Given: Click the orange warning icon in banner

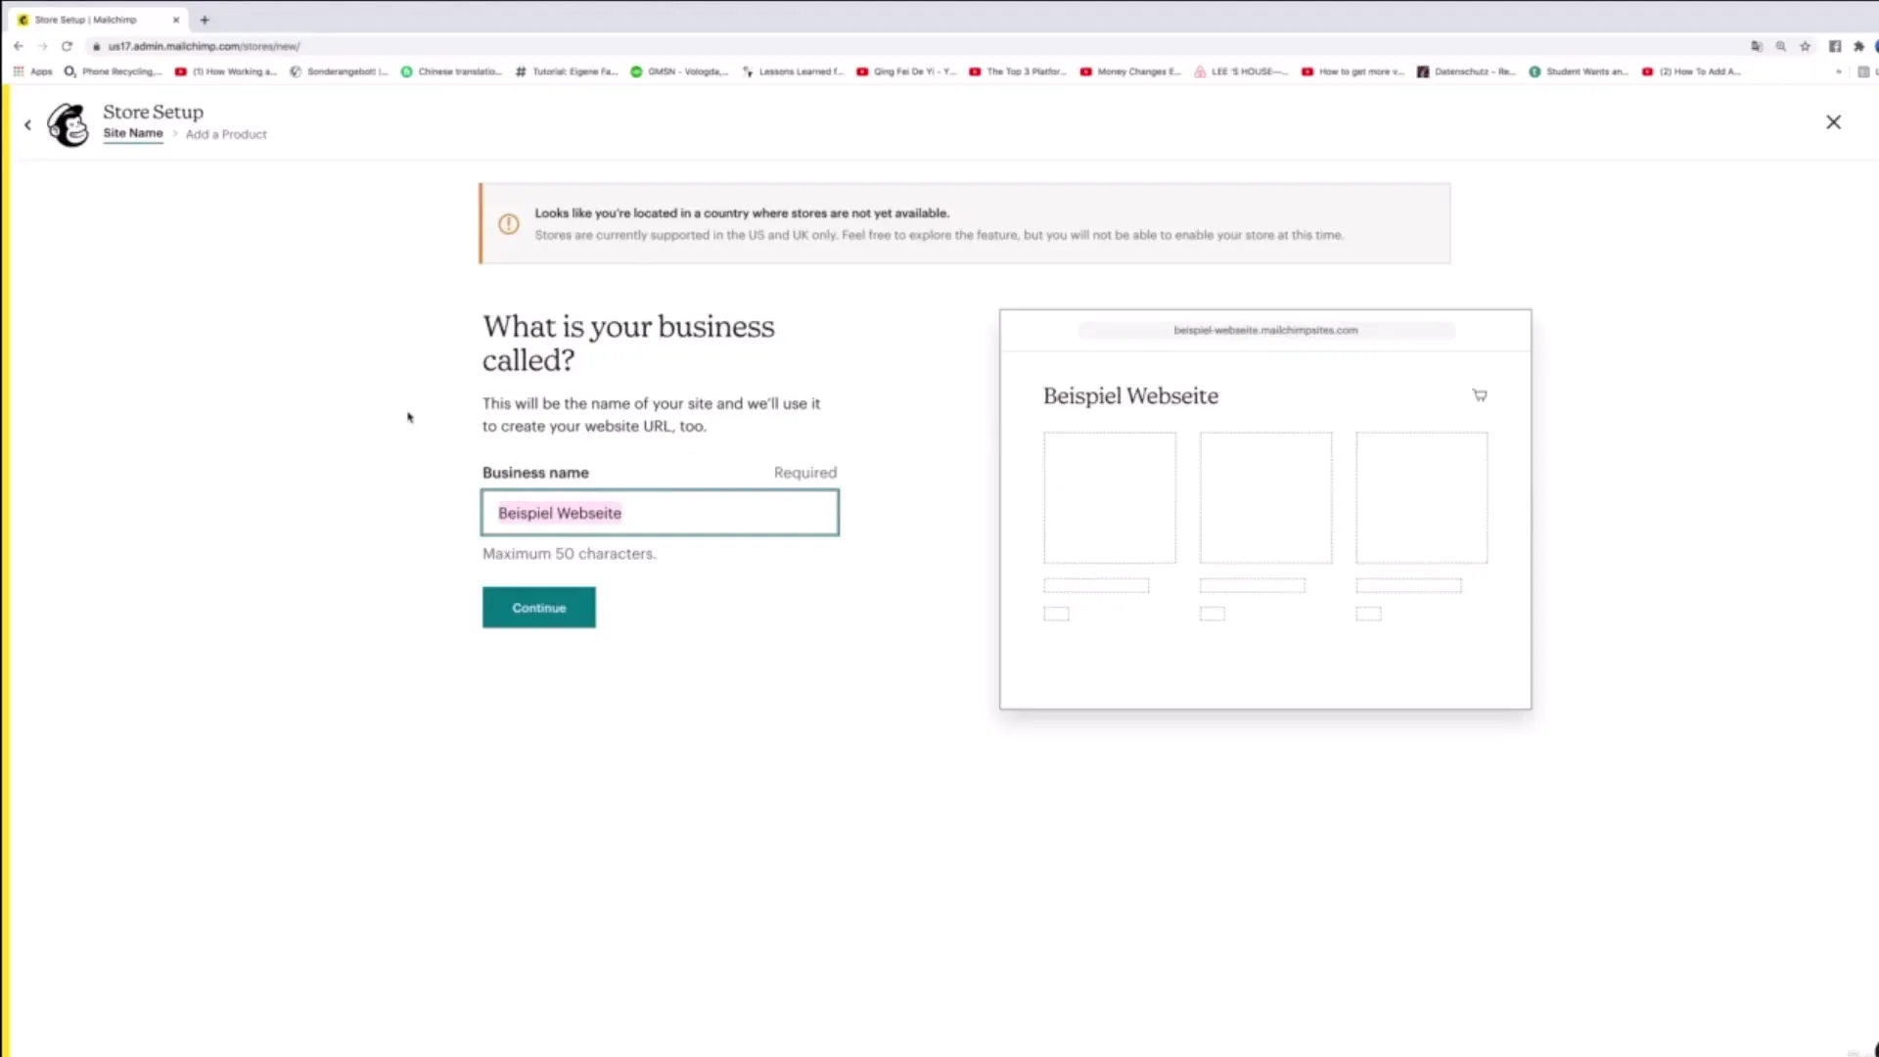Looking at the screenshot, I should (509, 224).
